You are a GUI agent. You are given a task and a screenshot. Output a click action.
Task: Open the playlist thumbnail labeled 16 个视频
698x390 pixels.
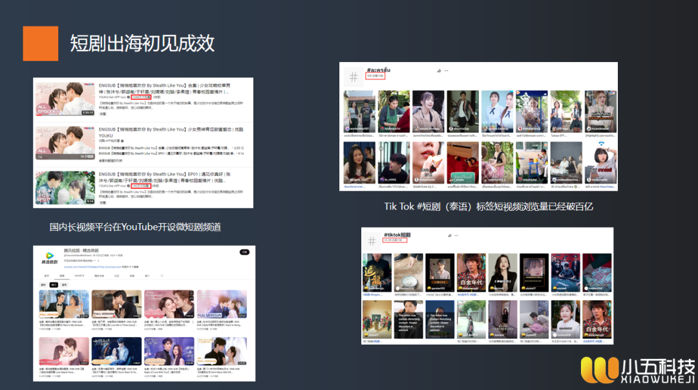click(65, 143)
